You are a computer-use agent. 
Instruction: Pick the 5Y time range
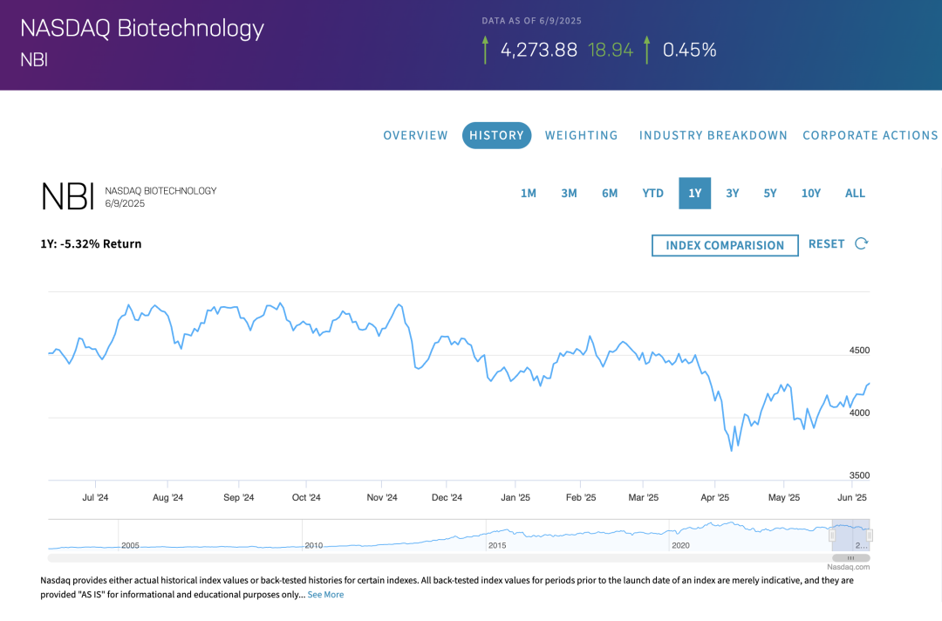click(x=770, y=194)
